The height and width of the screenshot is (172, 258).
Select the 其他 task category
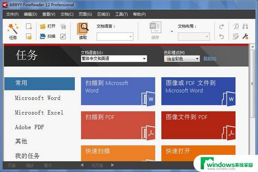21,141
